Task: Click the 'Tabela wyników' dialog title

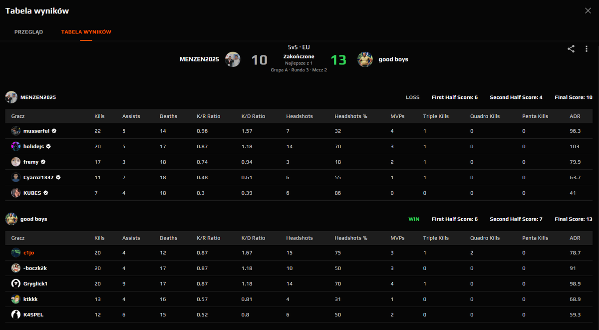Action: coord(37,10)
